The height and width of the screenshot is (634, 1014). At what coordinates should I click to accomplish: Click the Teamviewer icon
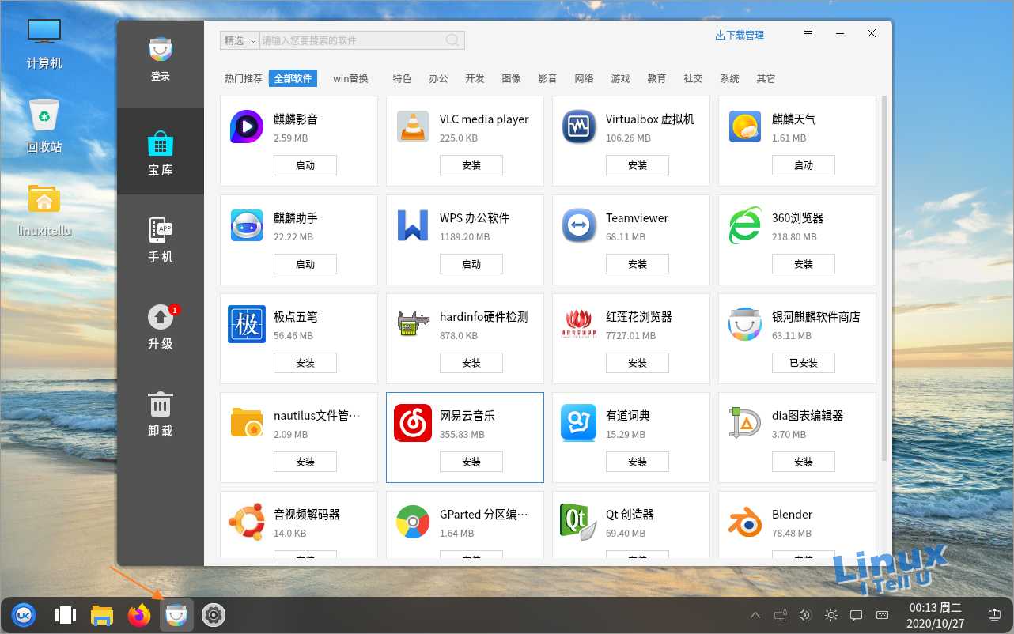[x=578, y=226]
